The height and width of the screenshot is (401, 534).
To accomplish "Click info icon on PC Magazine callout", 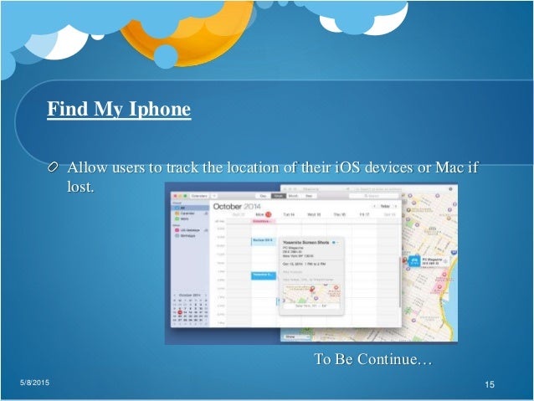I will [x=445, y=261].
